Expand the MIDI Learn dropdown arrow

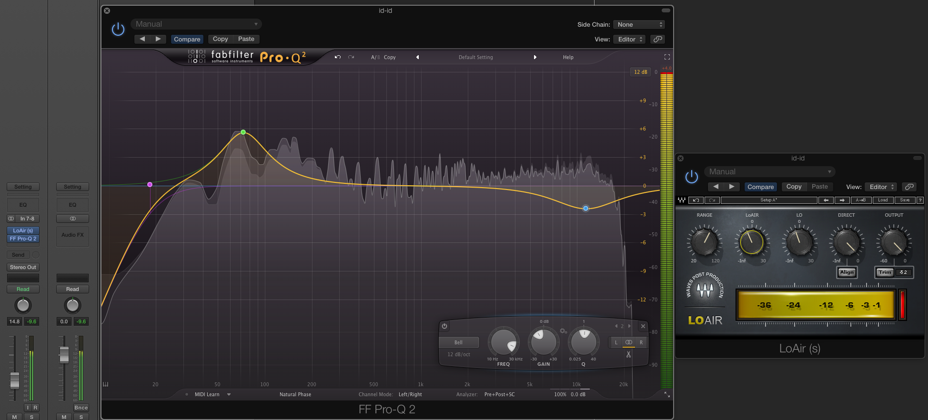point(229,394)
